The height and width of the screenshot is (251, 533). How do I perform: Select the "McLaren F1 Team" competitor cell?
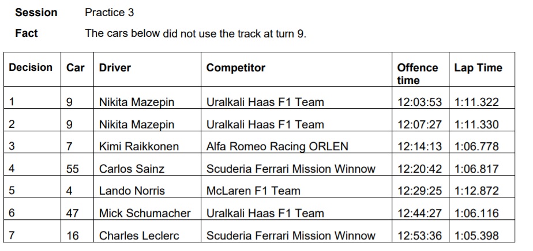click(253, 191)
